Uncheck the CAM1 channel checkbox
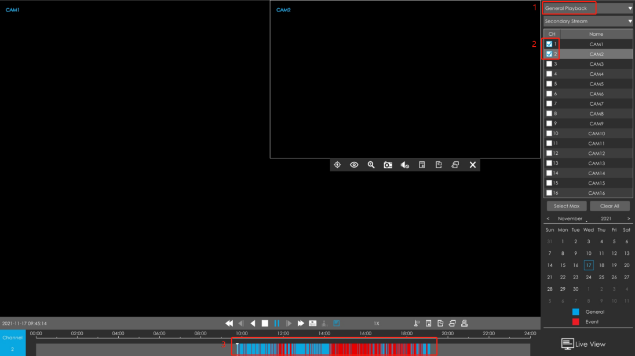Viewport: 635px width, 356px height. click(x=549, y=44)
